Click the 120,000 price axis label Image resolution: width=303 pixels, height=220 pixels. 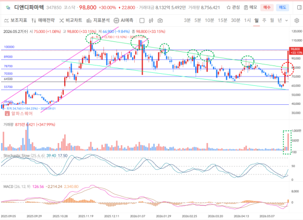click(297, 31)
